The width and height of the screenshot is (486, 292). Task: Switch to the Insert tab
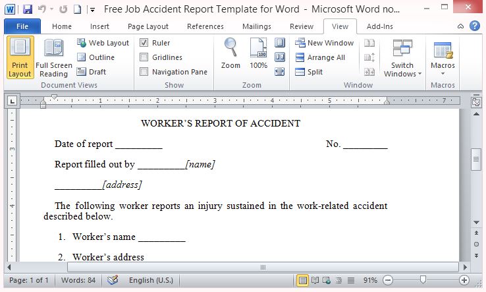(x=99, y=26)
